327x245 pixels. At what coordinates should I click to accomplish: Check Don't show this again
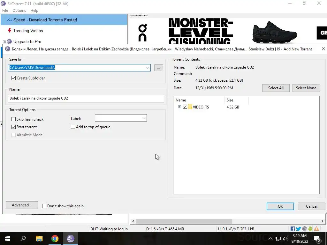tap(44, 206)
